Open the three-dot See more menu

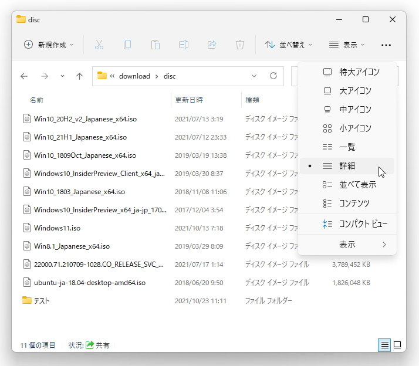(x=386, y=45)
